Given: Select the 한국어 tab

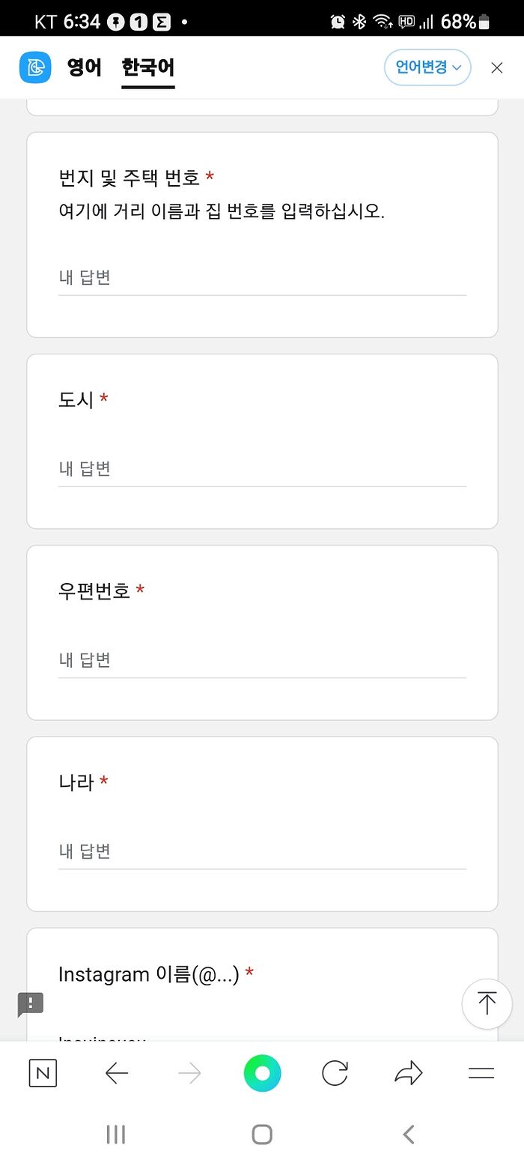Looking at the screenshot, I should coord(148,67).
